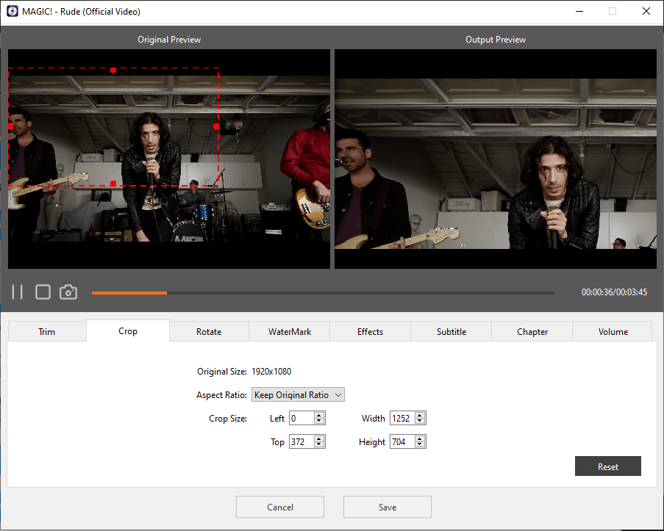Viewport: 664px width, 531px height.
Task: Switch to the Trim tab
Action: point(47,332)
